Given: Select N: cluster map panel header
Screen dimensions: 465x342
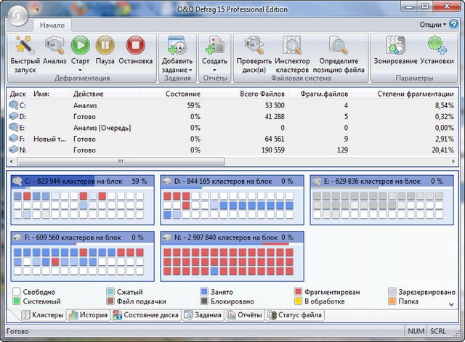Looking at the screenshot, I should click(x=232, y=237).
